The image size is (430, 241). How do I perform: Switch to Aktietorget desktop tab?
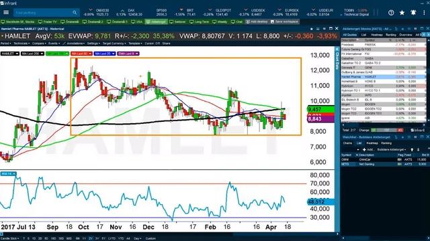pyautogui.click(x=156, y=21)
